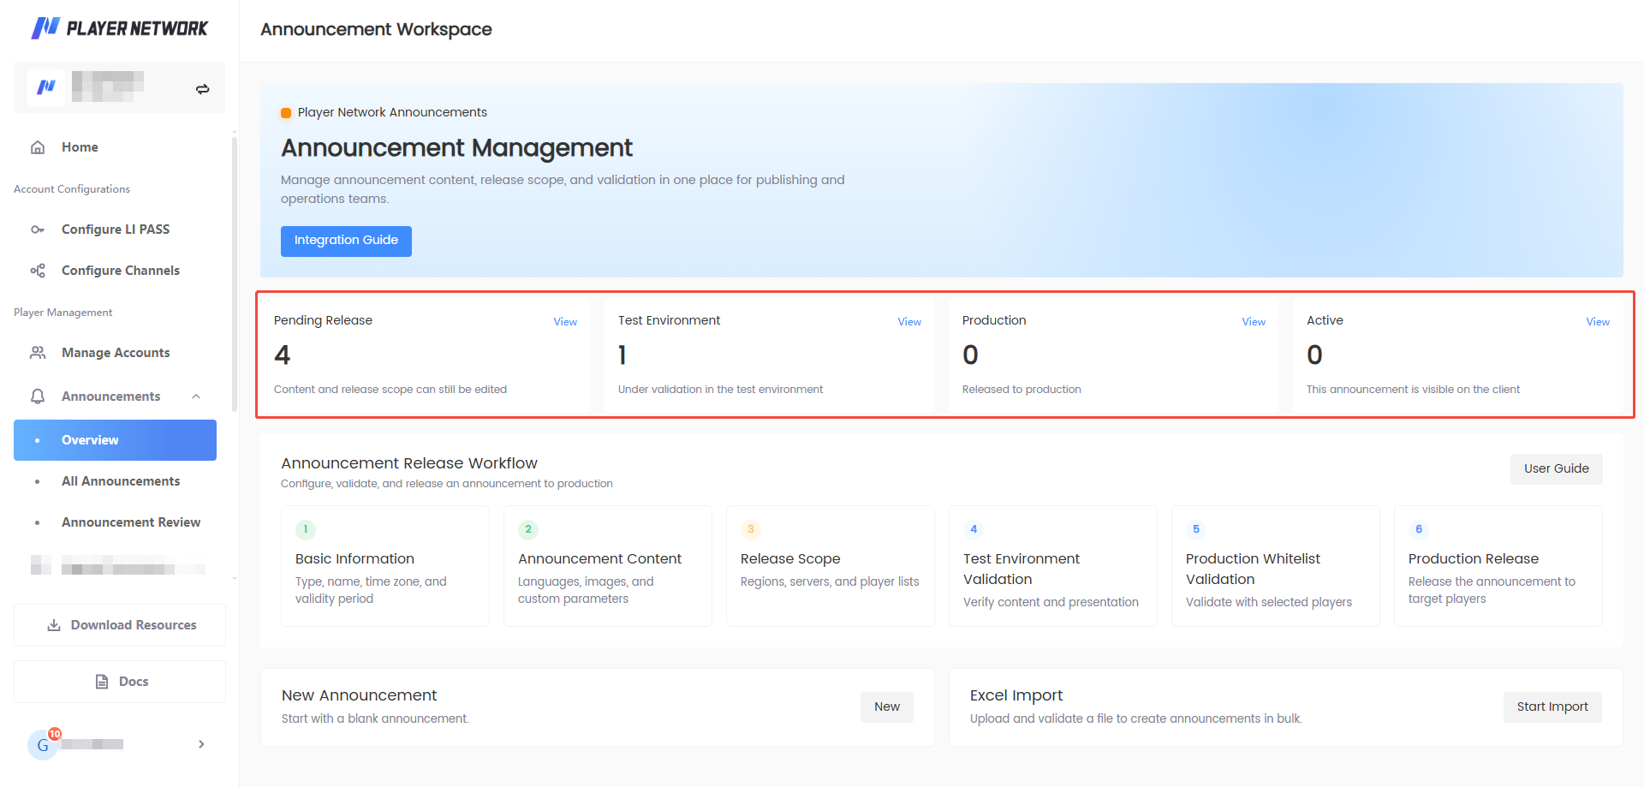Click the project tile logo icon

[46, 87]
